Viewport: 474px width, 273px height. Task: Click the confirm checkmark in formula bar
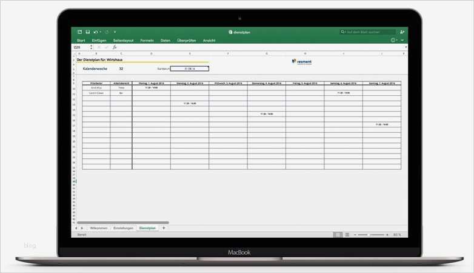click(x=107, y=47)
